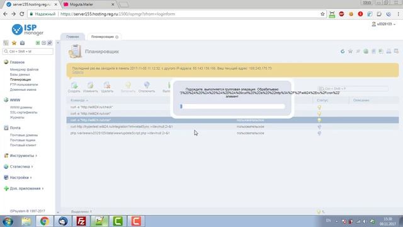Image resolution: width=403 pixels, height=227 pixels.
Task: Click the group operation progress bar
Action: tap(232, 107)
